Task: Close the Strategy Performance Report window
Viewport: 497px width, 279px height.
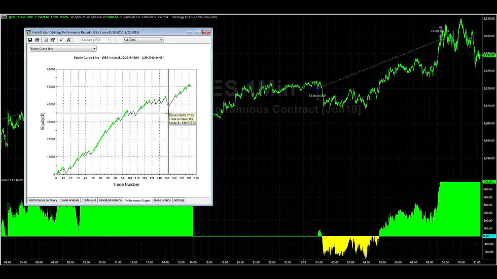Action: tap(206, 32)
